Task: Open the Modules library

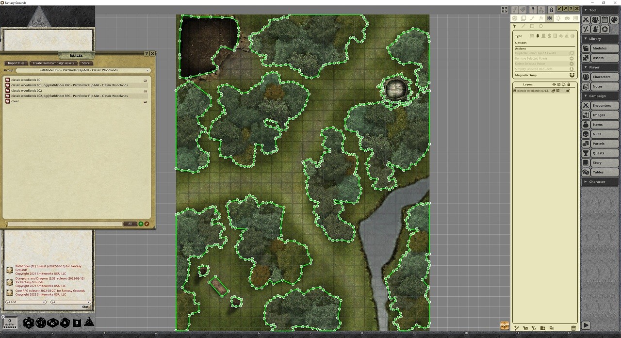Action: point(600,48)
